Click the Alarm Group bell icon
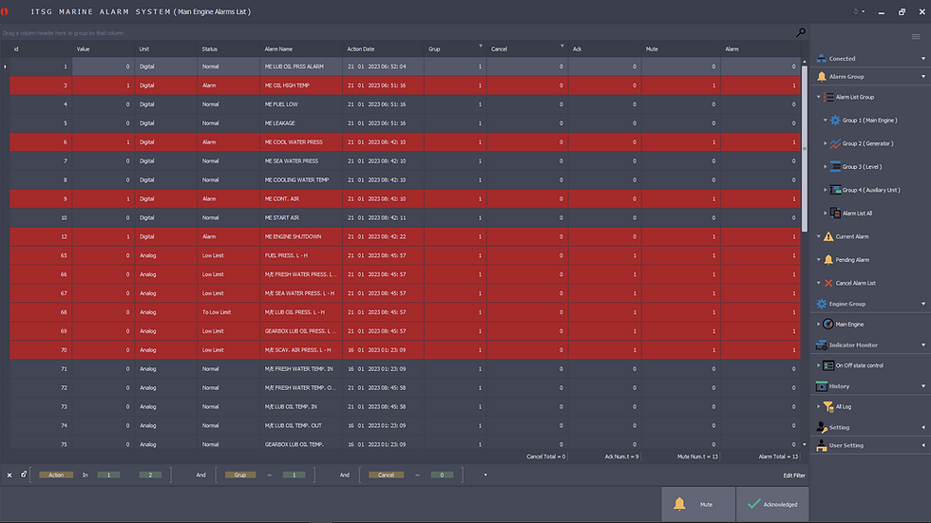The height and width of the screenshot is (523, 931). pos(821,77)
